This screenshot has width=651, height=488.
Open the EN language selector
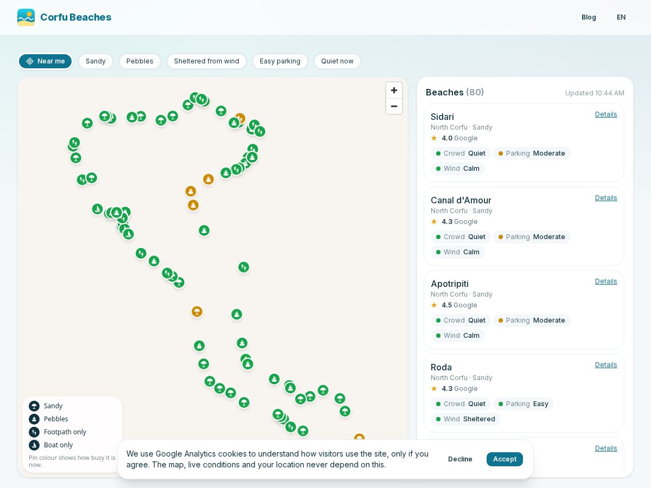(x=621, y=17)
